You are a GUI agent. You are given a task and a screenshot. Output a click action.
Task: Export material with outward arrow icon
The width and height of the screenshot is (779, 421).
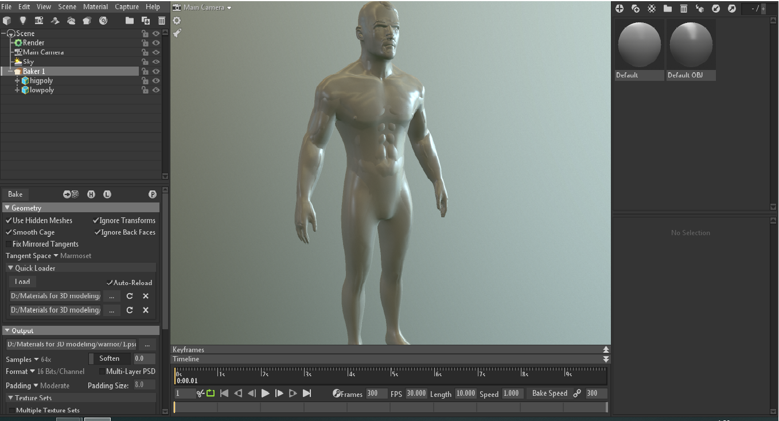click(732, 9)
